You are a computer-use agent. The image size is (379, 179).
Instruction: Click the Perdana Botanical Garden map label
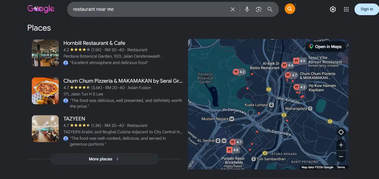(205, 78)
